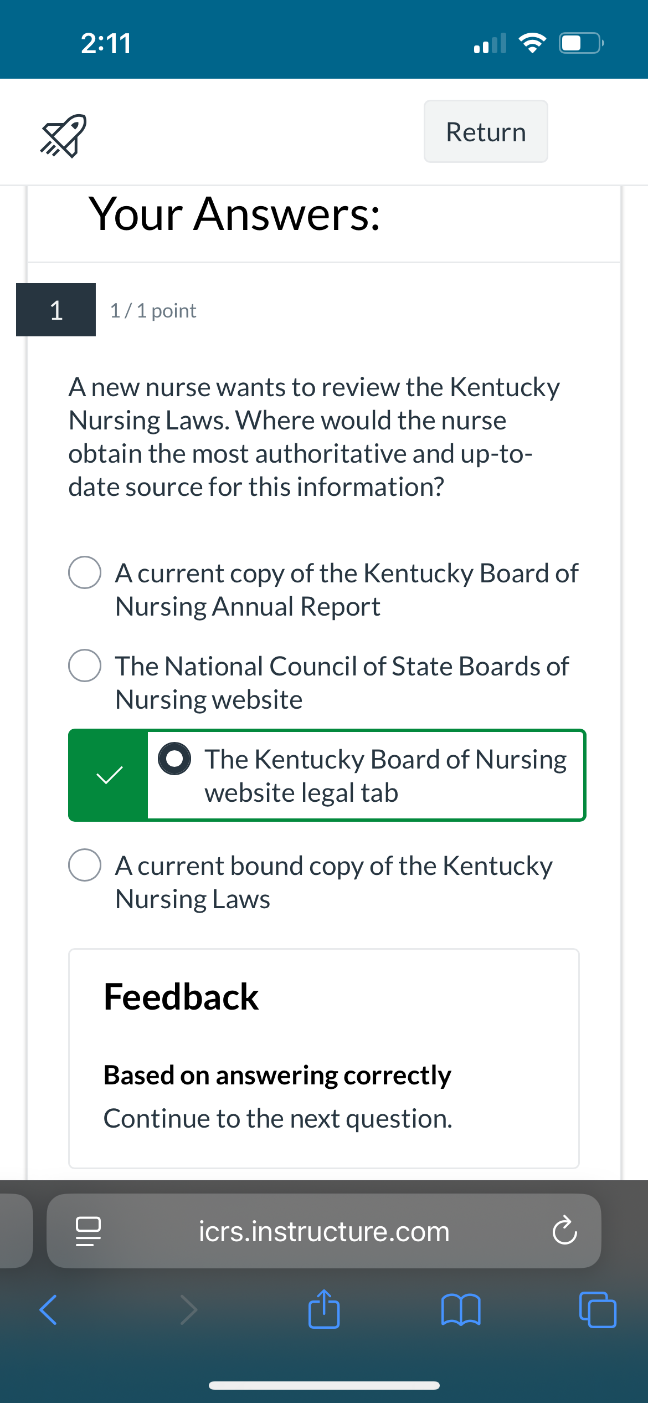Reload the page with refresh icon
The width and height of the screenshot is (648, 1403).
pyautogui.click(x=564, y=1231)
